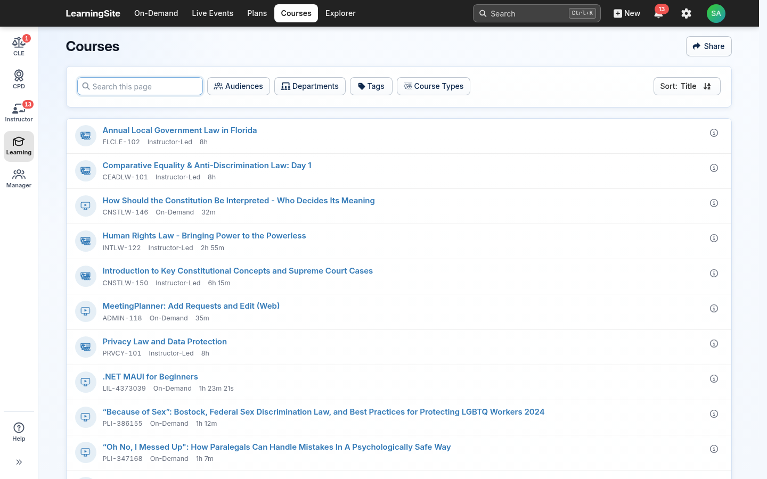Open the Help icon in sidebar

(19, 432)
